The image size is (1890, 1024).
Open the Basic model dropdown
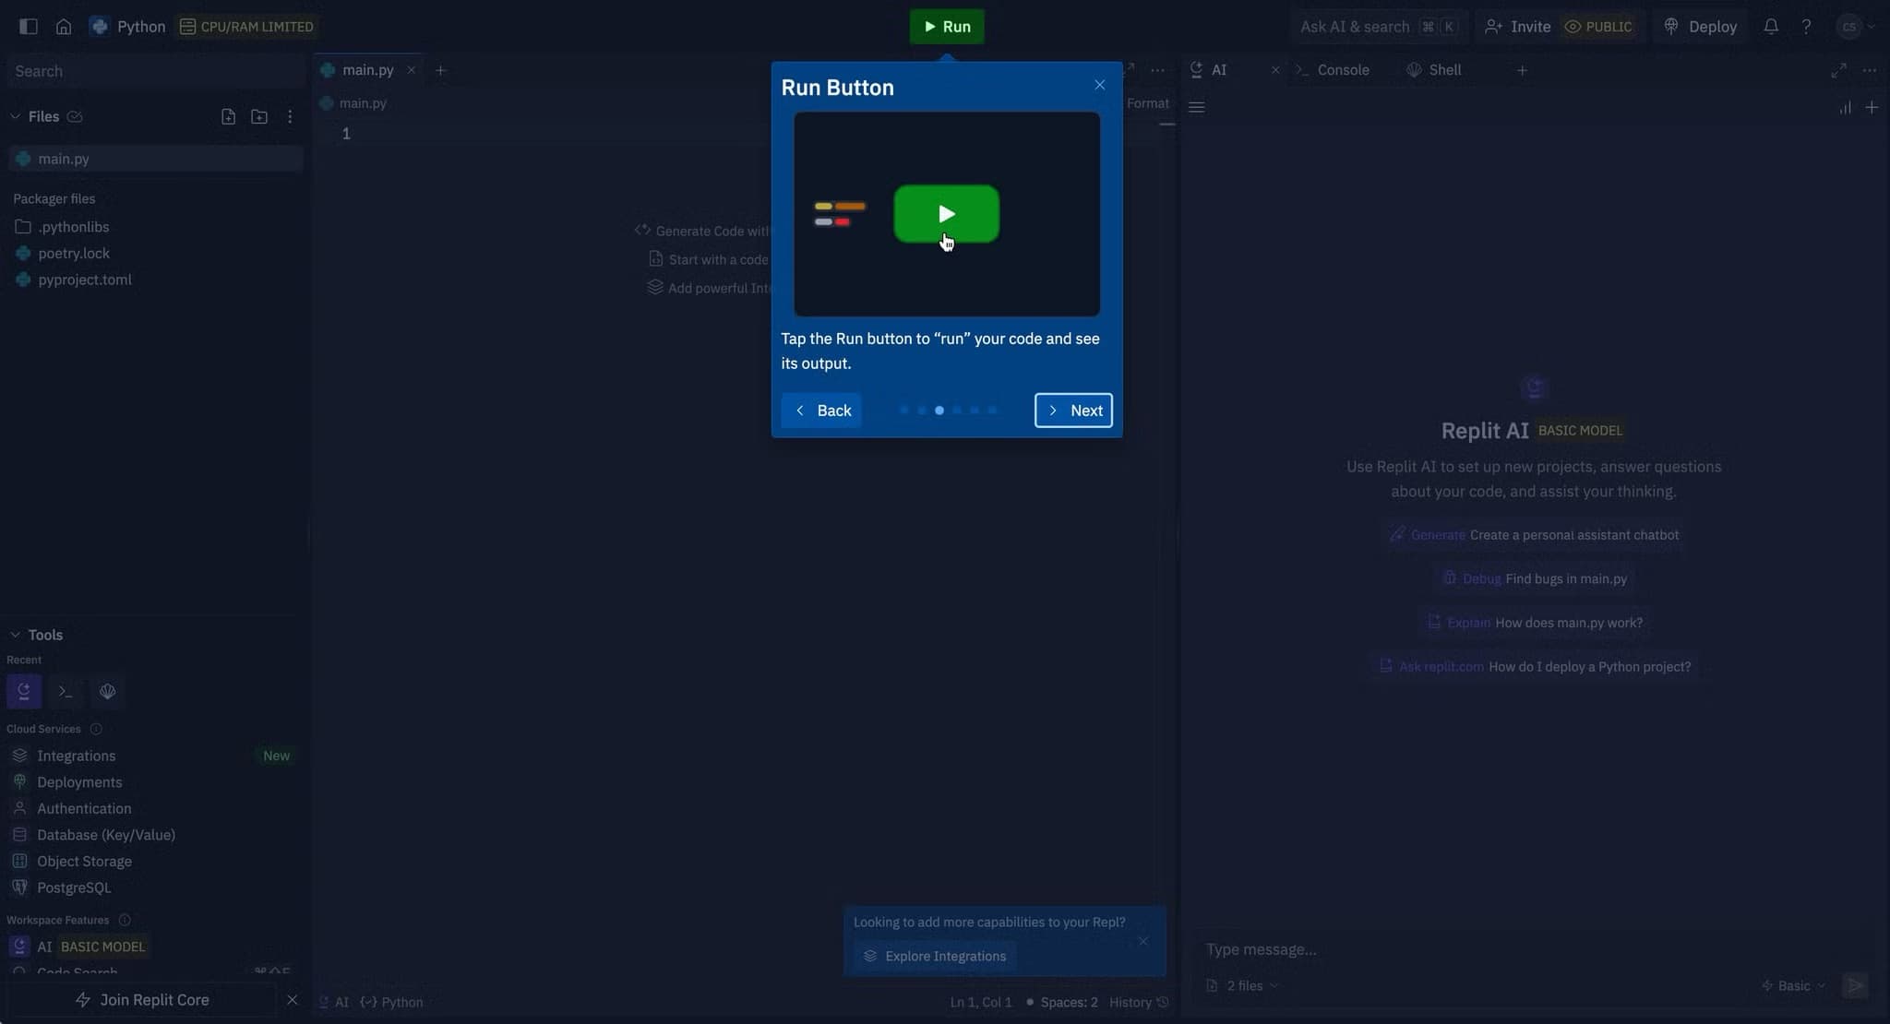coord(1793,986)
